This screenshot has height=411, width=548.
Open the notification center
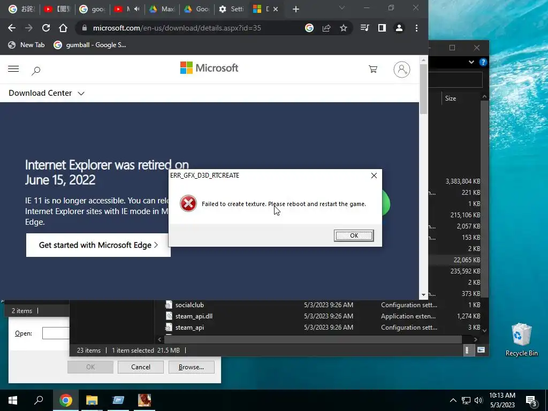(x=531, y=401)
